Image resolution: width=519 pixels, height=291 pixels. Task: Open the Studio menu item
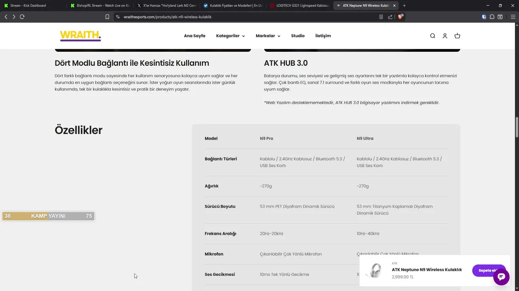298,36
